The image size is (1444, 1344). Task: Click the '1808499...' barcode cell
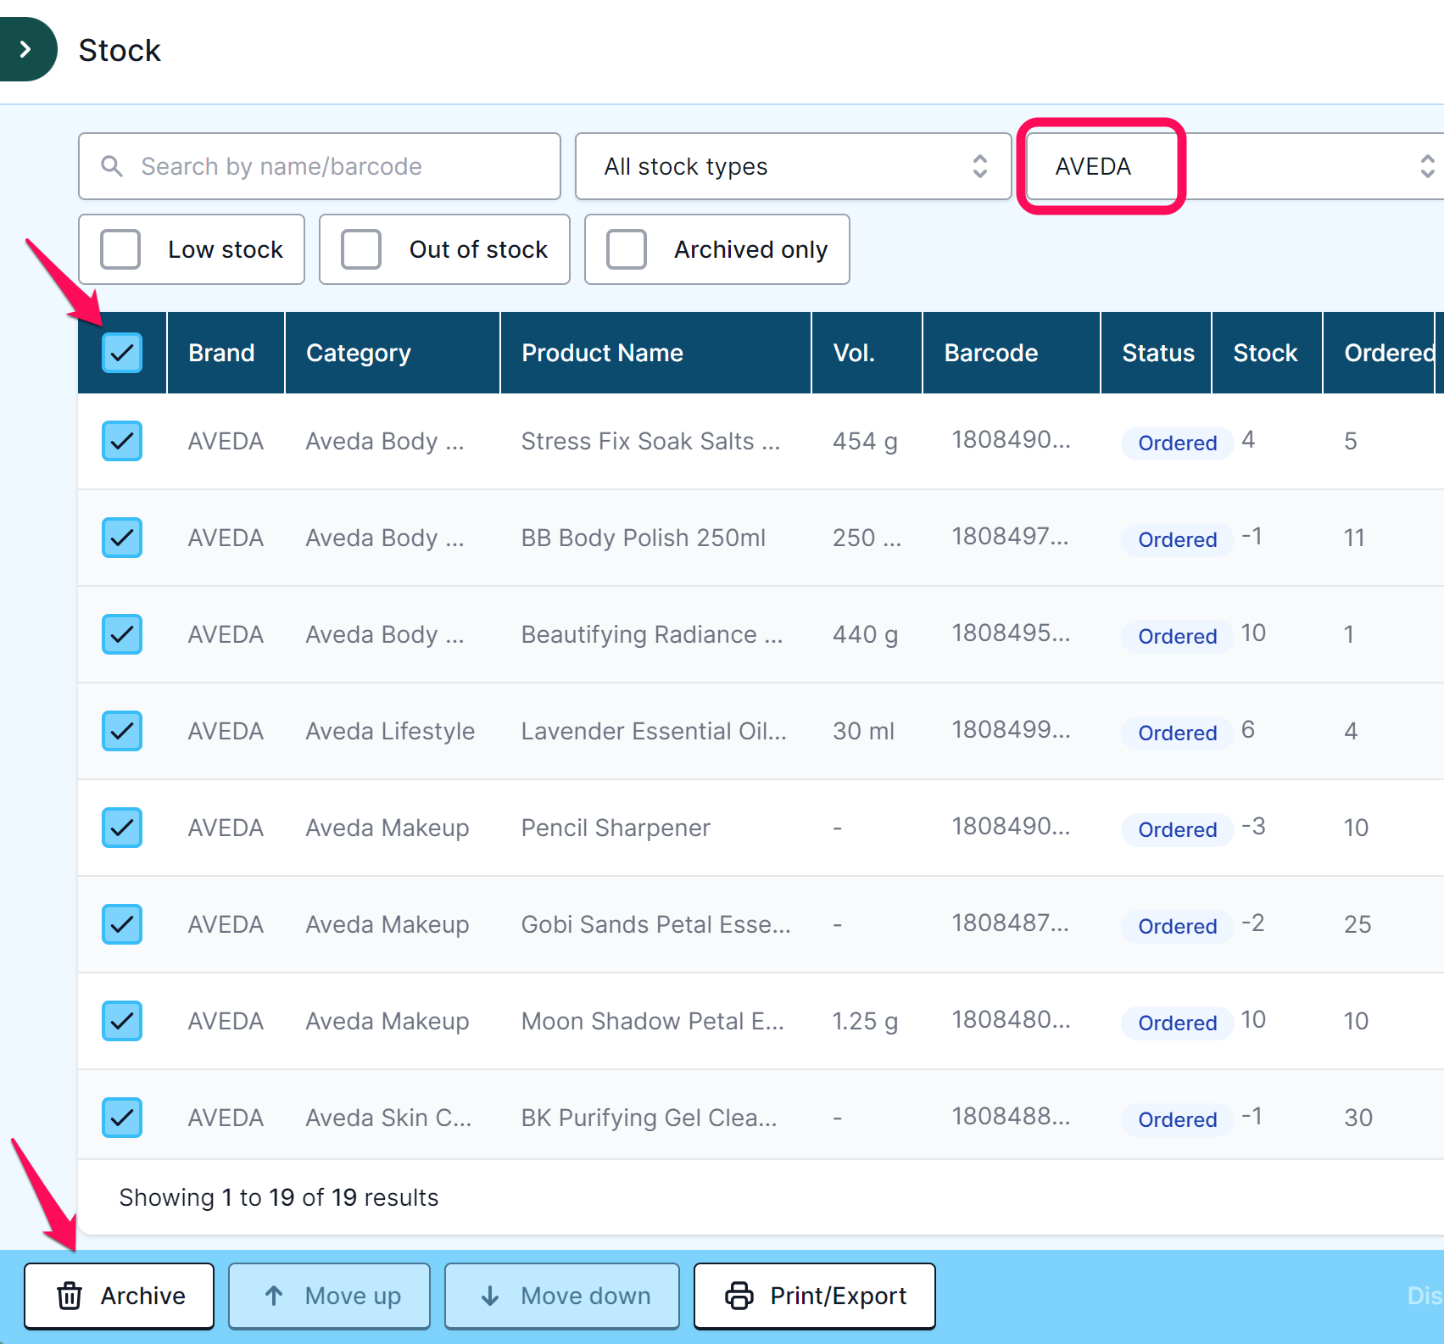click(1011, 729)
